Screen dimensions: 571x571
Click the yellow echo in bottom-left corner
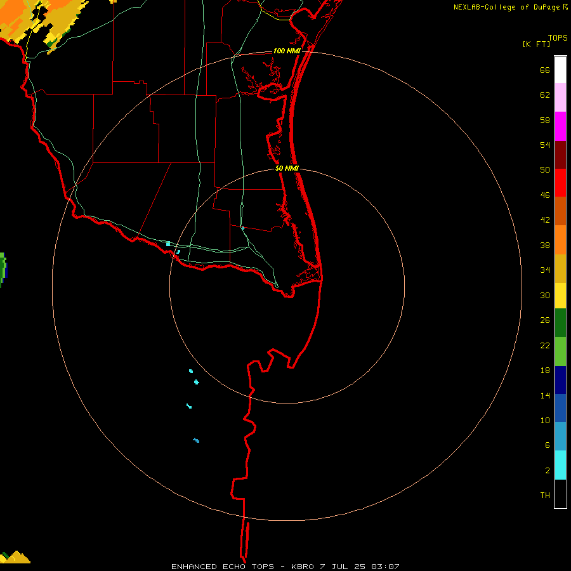(15, 558)
